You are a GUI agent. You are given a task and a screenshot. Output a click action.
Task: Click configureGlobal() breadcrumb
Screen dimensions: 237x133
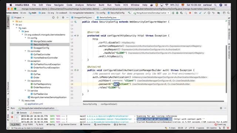tap(109, 104)
